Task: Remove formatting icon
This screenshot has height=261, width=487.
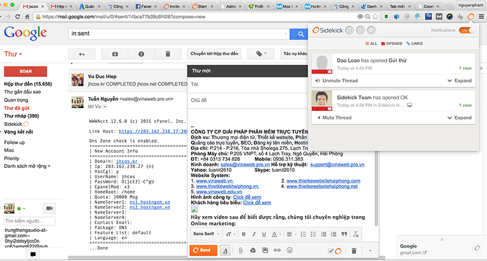Action: coord(356,234)
